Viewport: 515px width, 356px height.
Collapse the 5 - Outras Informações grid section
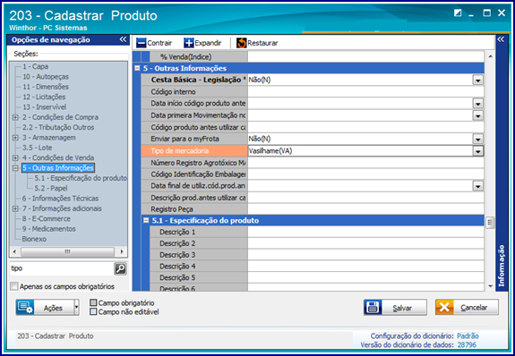coord(137,68)
